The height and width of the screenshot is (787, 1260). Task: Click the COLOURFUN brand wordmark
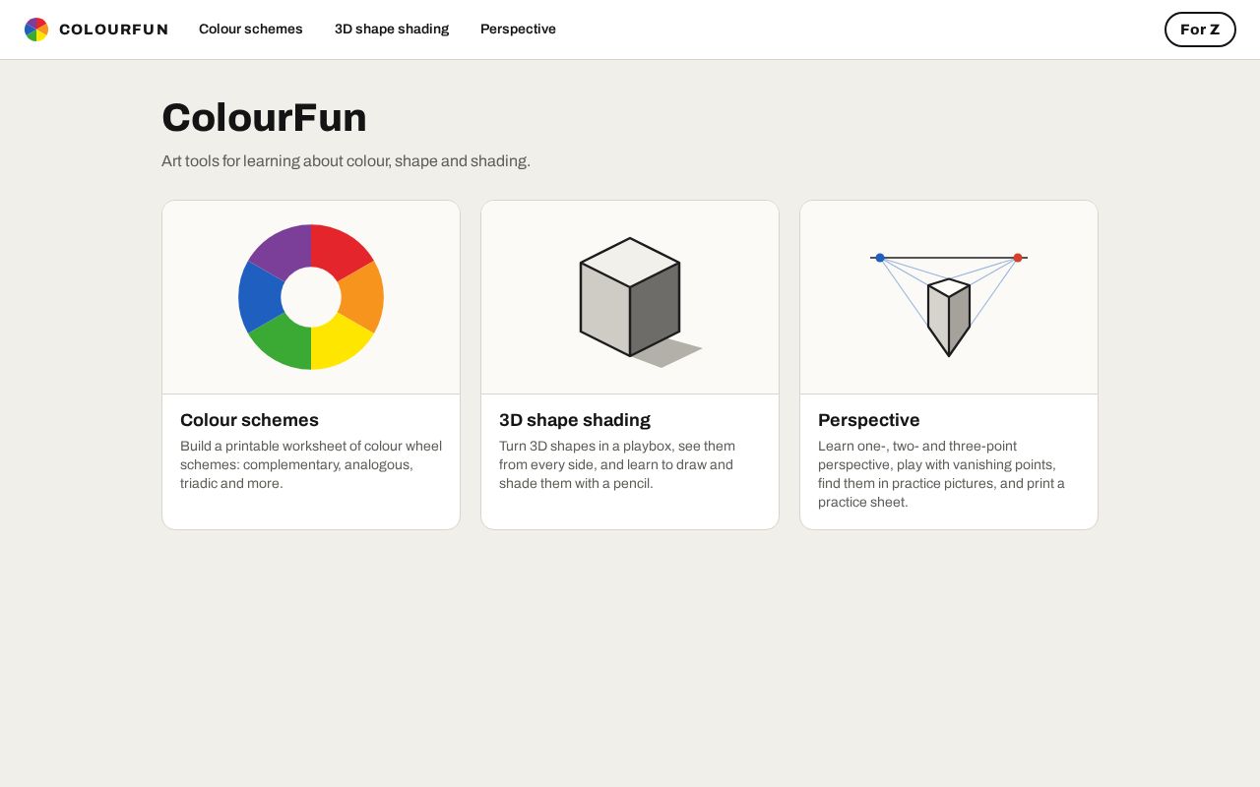113,30
